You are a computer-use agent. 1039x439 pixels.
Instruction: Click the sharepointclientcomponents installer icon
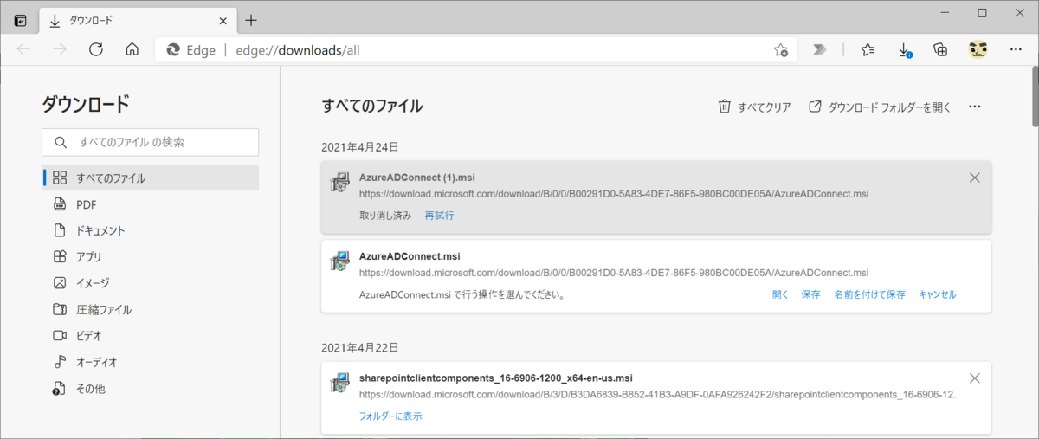point(339,383)
